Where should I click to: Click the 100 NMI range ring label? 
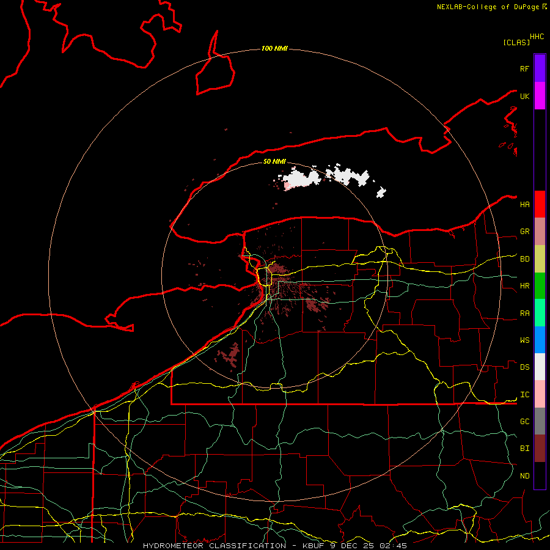pos(274,48)
